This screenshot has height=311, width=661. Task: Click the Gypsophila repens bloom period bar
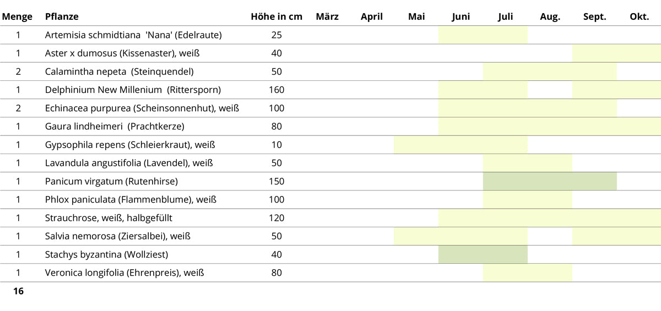coord(460,145)
